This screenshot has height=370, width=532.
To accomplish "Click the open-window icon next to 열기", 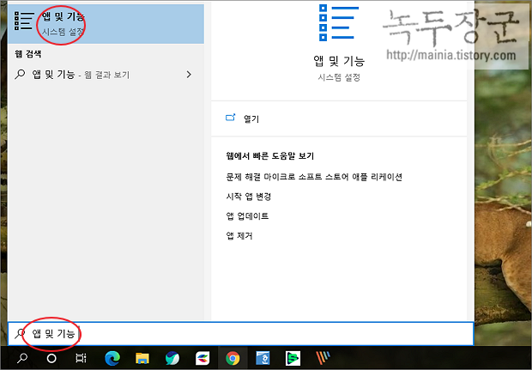I will point(231,118).
